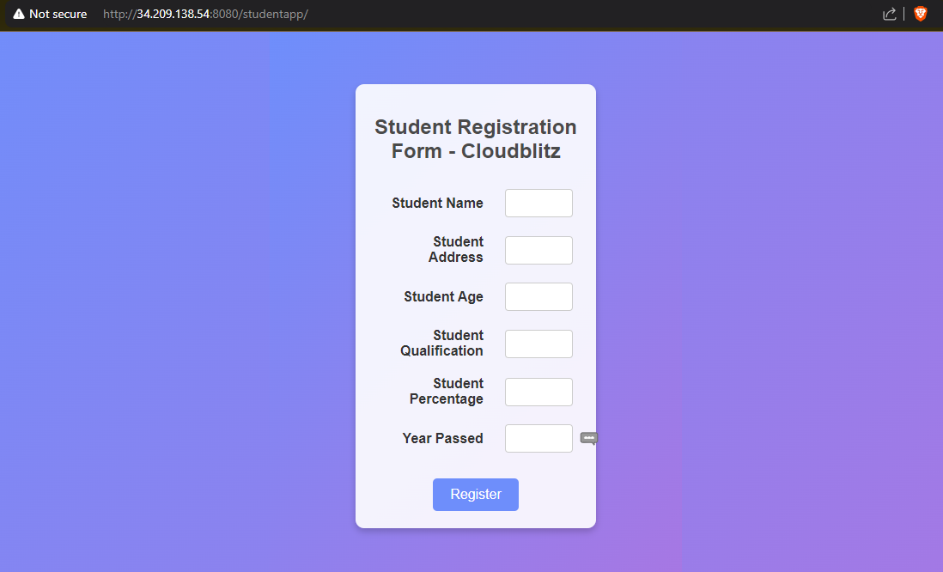Click the "Student Address" label text
The image size is (943, 572).
pyautogui.click(x=457, y=250)
